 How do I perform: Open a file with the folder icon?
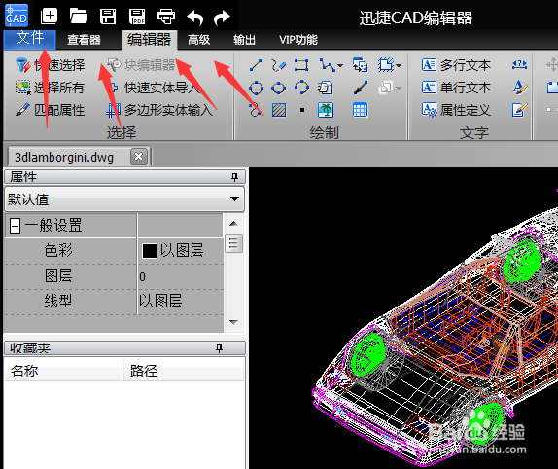(79, 17)
